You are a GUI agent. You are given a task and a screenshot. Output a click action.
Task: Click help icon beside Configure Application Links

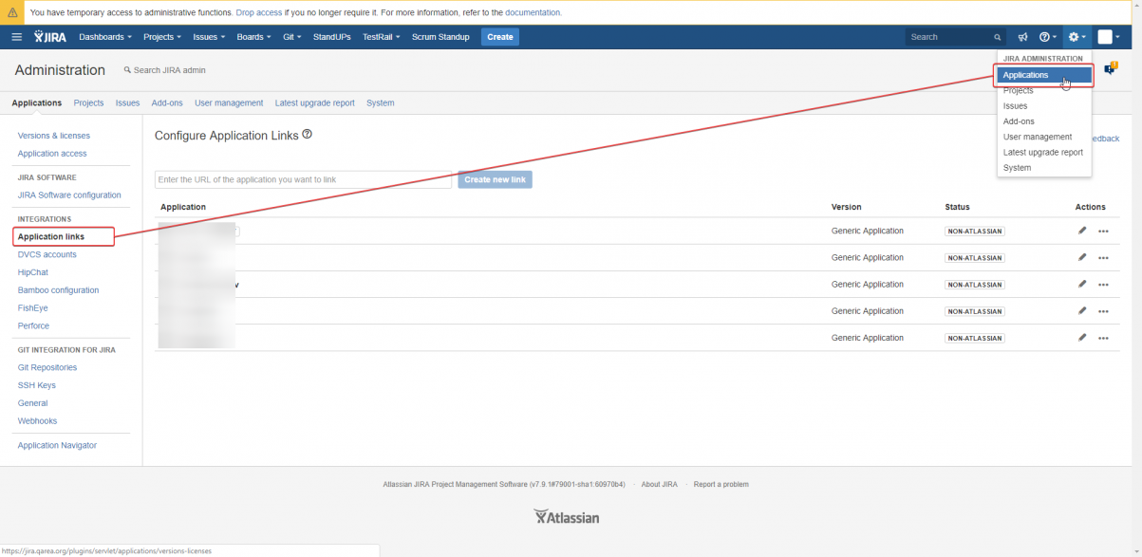coord(307,135)
